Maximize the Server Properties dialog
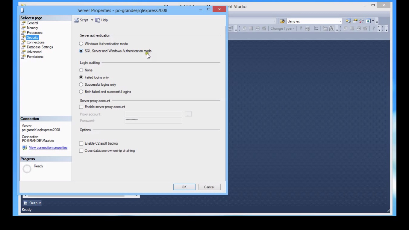Viewport: 409px width, 230px height. (209, 10)
